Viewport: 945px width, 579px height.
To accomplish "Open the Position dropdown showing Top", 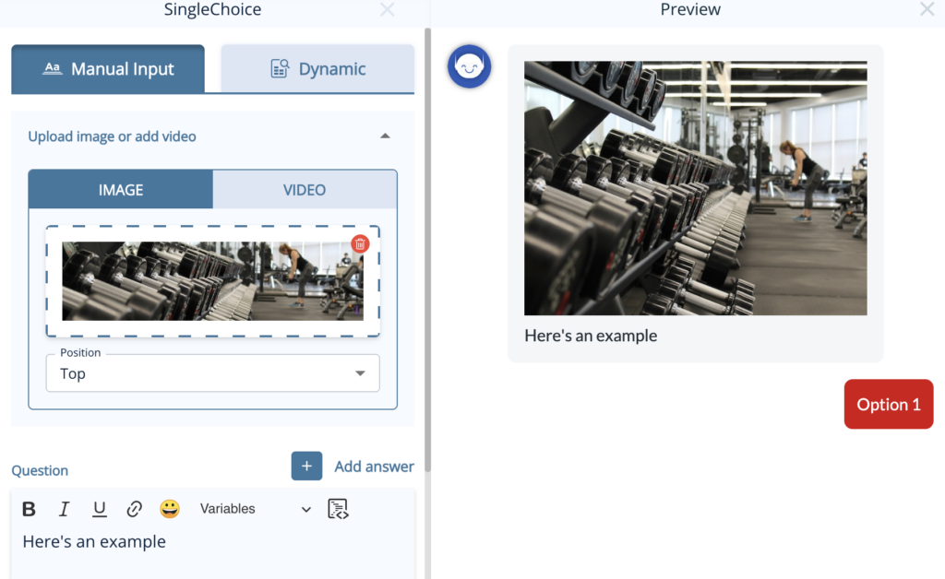I will (x=212, y=373).
